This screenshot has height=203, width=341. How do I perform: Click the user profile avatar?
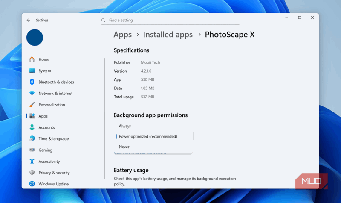[x=35, y=38]
